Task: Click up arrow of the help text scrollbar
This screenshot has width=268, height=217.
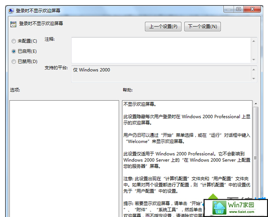Action: [256, 103]
